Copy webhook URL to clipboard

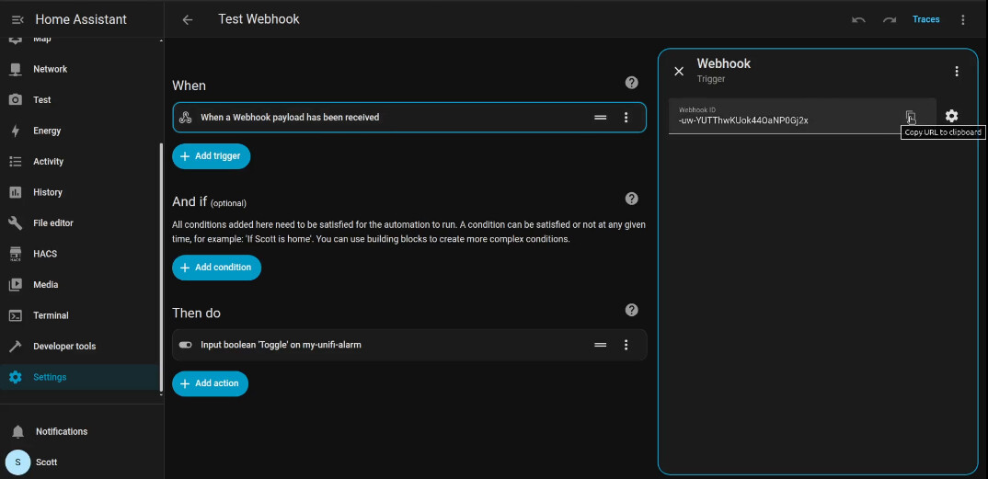click(x=910, y=116)
